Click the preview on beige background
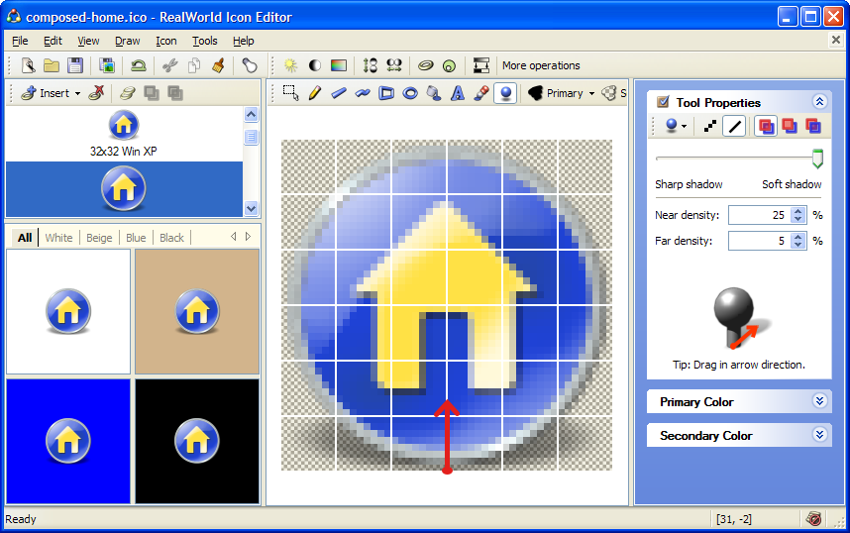This screenshot has width=850, height=533. point(197,311)
